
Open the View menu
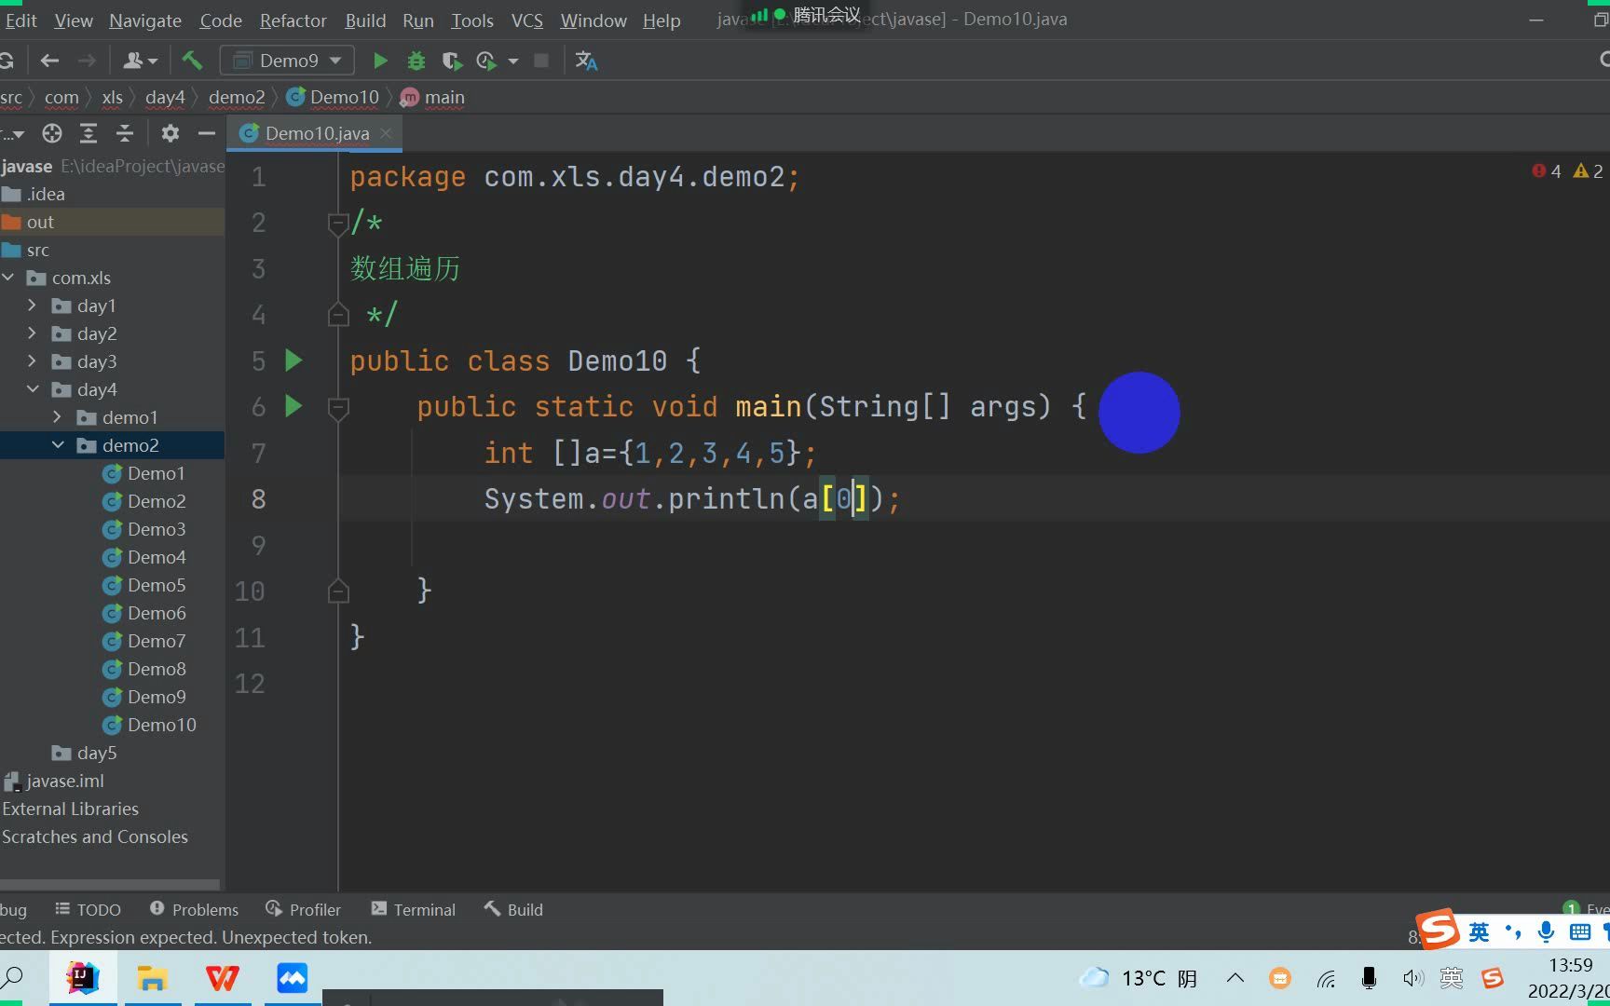pyautogui.click(x=74, y=20)
